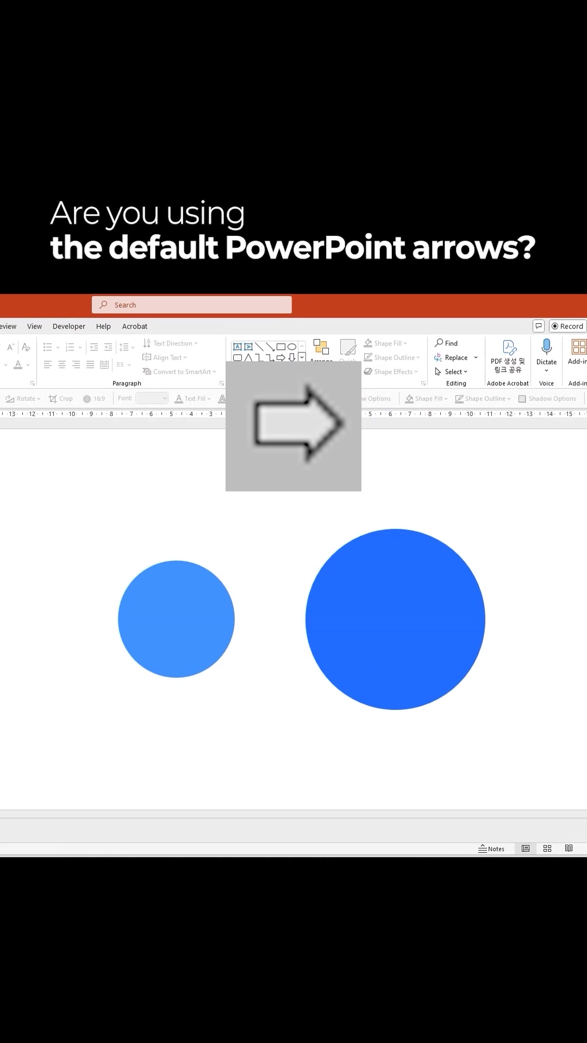587x1043 pixels.
Task: Open the Replace dropdown arrow
Action: [x=476, y=357]
